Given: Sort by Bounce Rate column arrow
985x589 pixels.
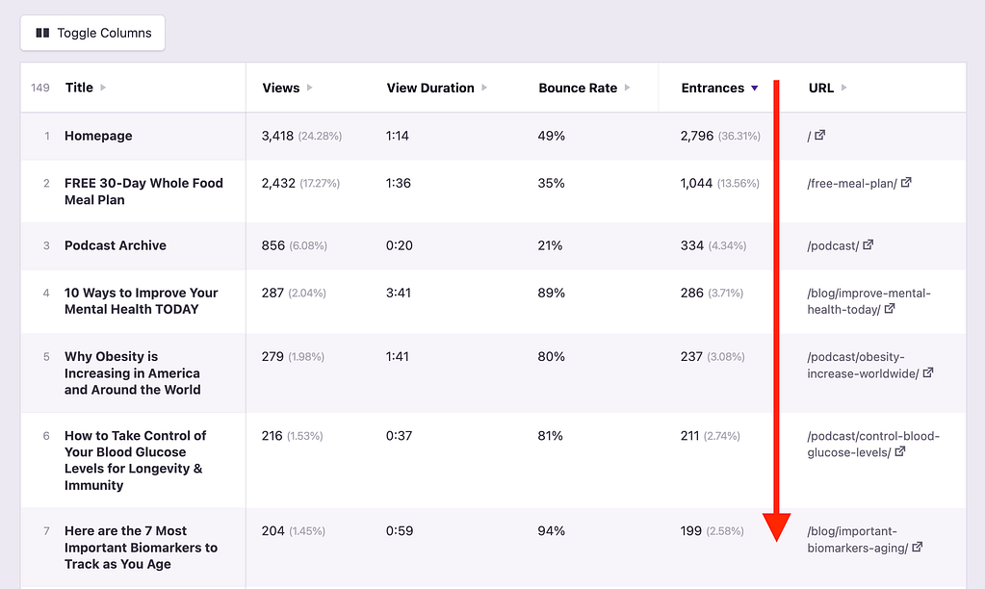Looking at the screenshot, I should pyautogui.click(x=627, y=88).
